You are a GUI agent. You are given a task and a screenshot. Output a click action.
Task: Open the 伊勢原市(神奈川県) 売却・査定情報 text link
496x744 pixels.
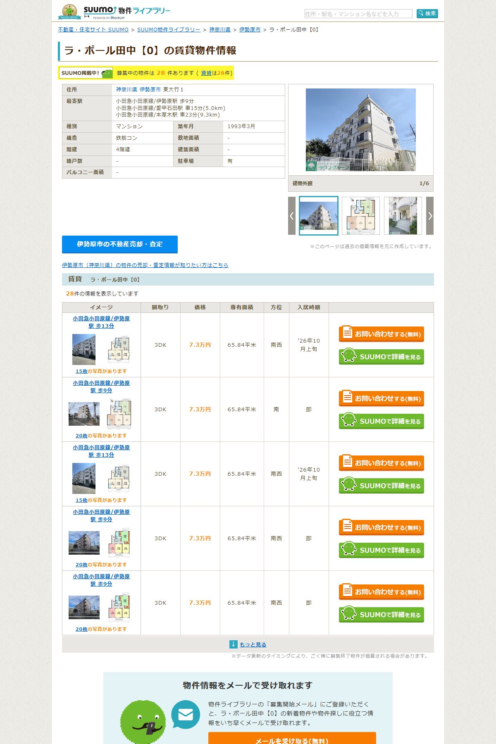point(145,265)
